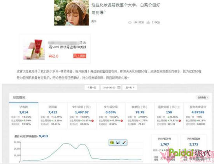Click the visitor count value 3,014
This screenshot has height=164, width=214.
coord(24,112)
